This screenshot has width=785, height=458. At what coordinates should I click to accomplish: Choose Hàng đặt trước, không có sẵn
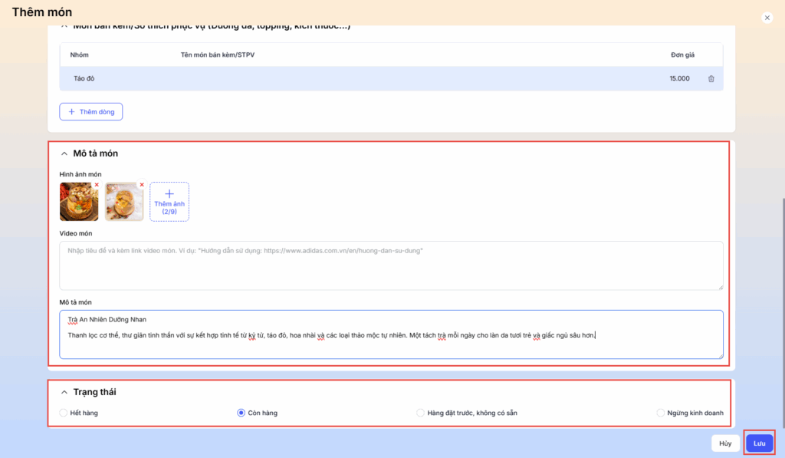coord(420,413)
